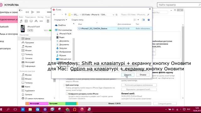Select the iPhone4,1_9.0_13A4254v_Restore file
Screen dimensions: 201x113
pos(114,29)
